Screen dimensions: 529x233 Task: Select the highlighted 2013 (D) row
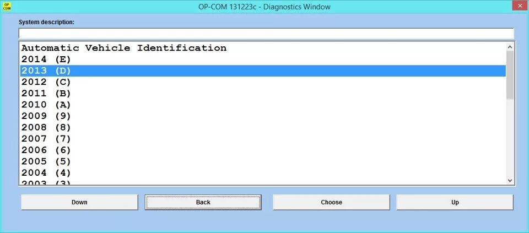263,71
